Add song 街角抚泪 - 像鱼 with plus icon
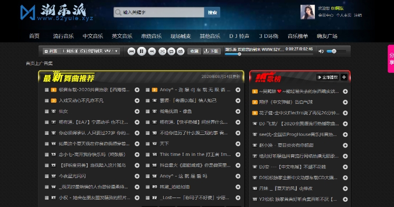Viewport: 394px width, 207px height. [238, 111]
